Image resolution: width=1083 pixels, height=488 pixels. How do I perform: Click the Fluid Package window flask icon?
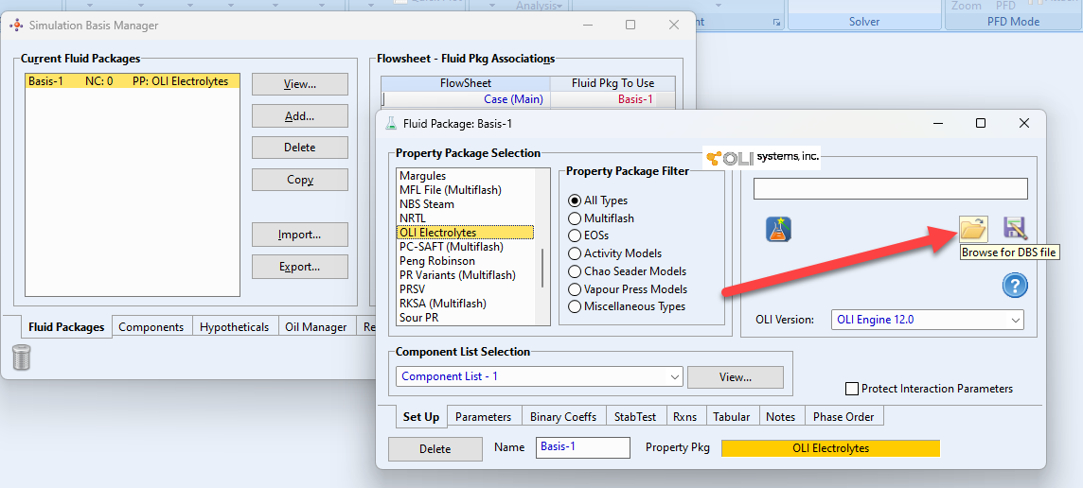pos(391,124)
